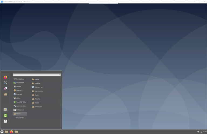Click the Log Out icon in sidebar
207x134 pixels.
pos(5,115)
